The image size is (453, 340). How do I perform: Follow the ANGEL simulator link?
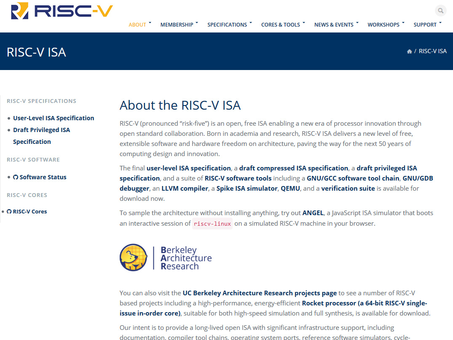[313, 213]
